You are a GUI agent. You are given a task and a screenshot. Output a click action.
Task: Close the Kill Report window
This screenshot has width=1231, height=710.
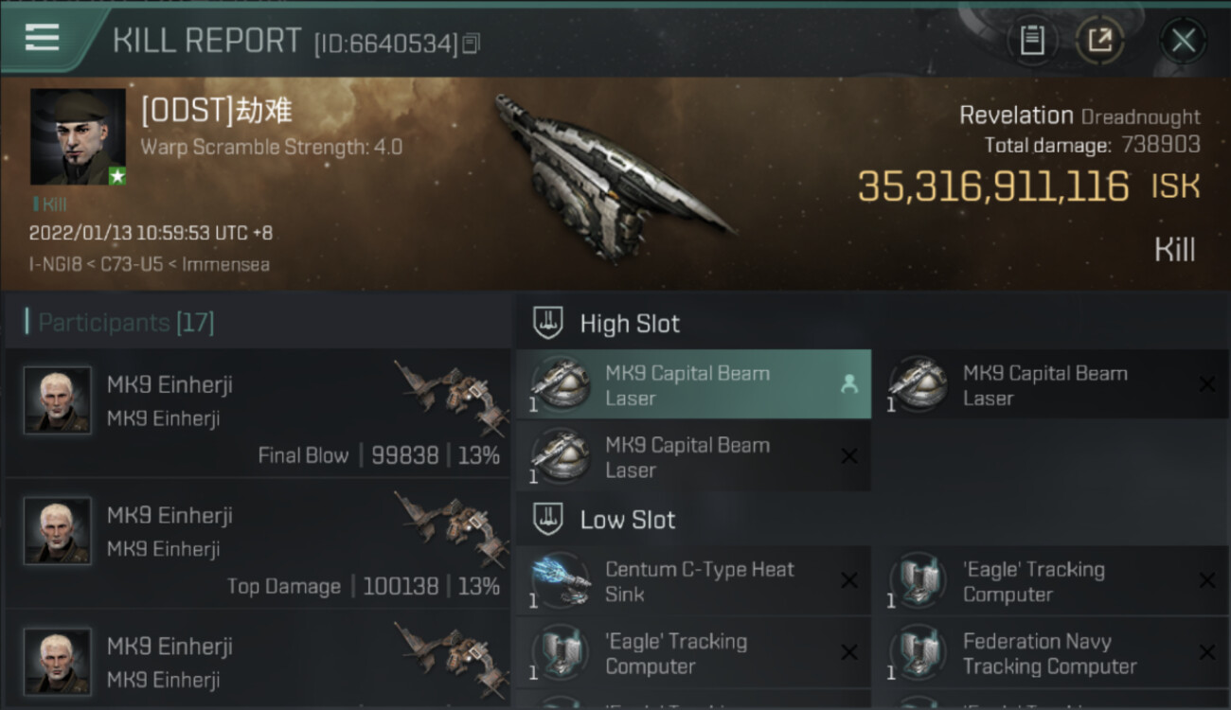(x=1183, y=41)
